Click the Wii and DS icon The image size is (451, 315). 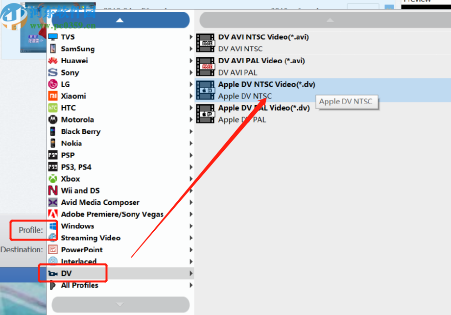pyautogui.click(x=53, y=191)
